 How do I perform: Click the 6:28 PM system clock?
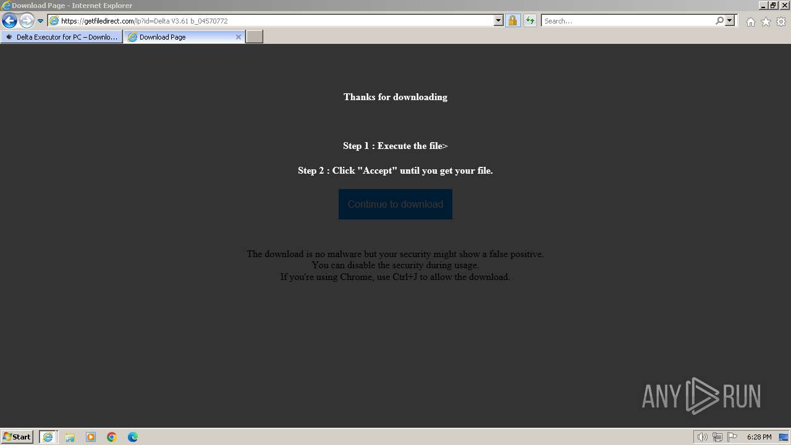pyautogui.click(x=759, y=437)
